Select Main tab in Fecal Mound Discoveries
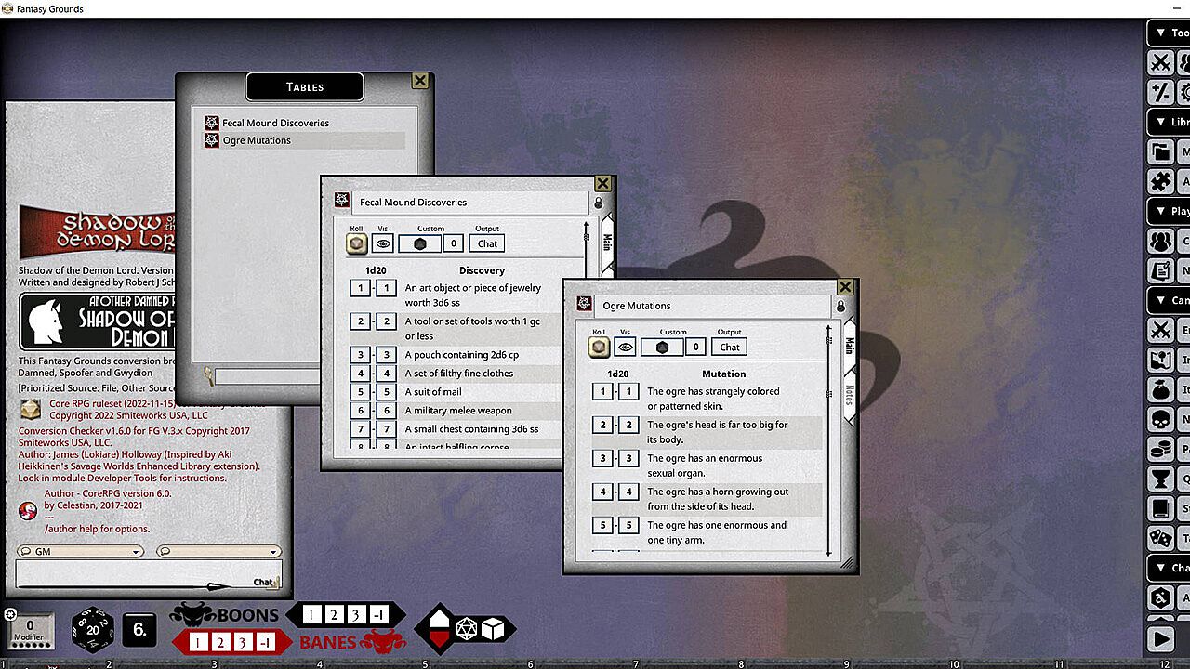Viewport: 1190px width, 669px height. coord(606,243)
